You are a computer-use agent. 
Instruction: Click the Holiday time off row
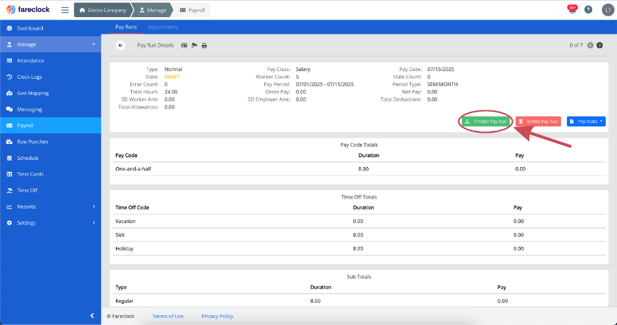pyautogui.click(x=359, y=249)
